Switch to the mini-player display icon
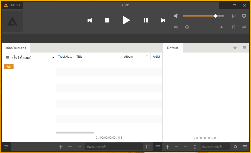This screenshot has height=153, width=251. click(x=244, y=16)
